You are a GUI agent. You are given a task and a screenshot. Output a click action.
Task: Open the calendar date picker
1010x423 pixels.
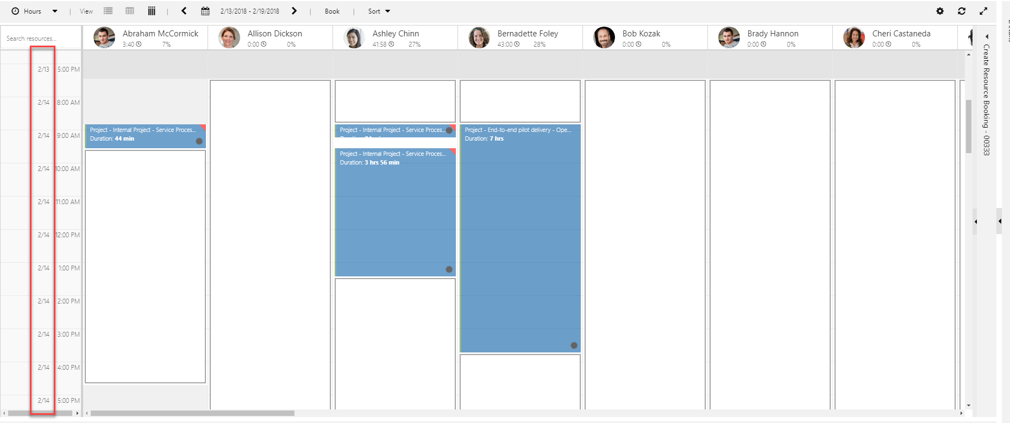pos(205,11)
